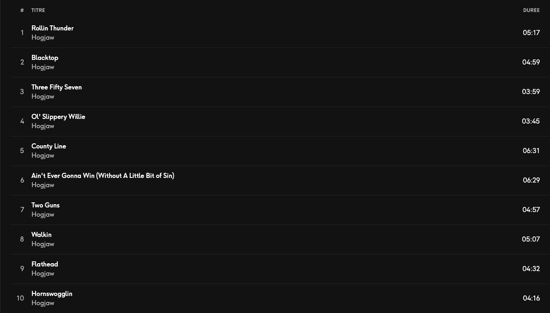Open Hogjaw artist link under Rollin Thunder
The width and height of the screenshot is (550, 313).
pos(43,38)
